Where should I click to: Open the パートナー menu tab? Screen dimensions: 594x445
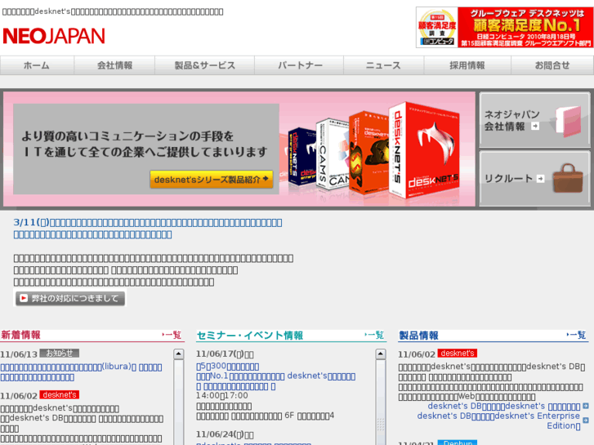[300, 65]
